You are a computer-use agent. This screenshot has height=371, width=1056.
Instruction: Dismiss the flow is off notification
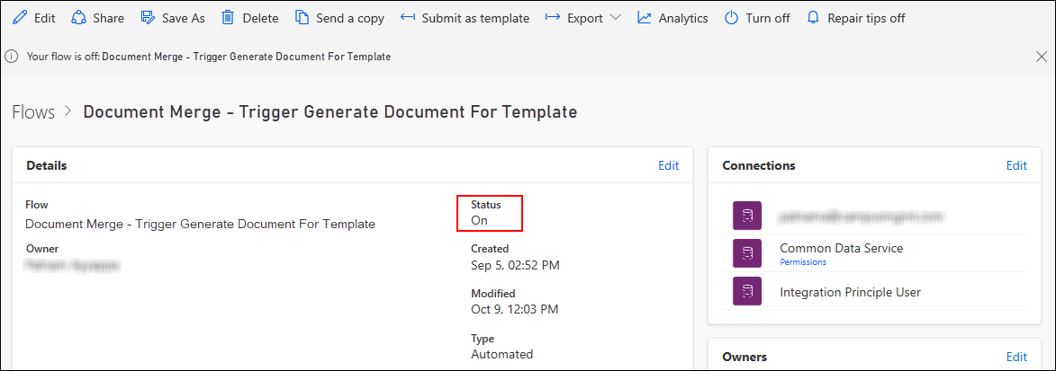coord(1042,57)
